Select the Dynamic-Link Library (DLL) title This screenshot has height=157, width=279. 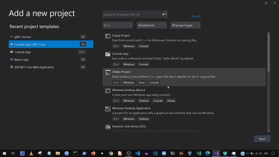point(129,126)
